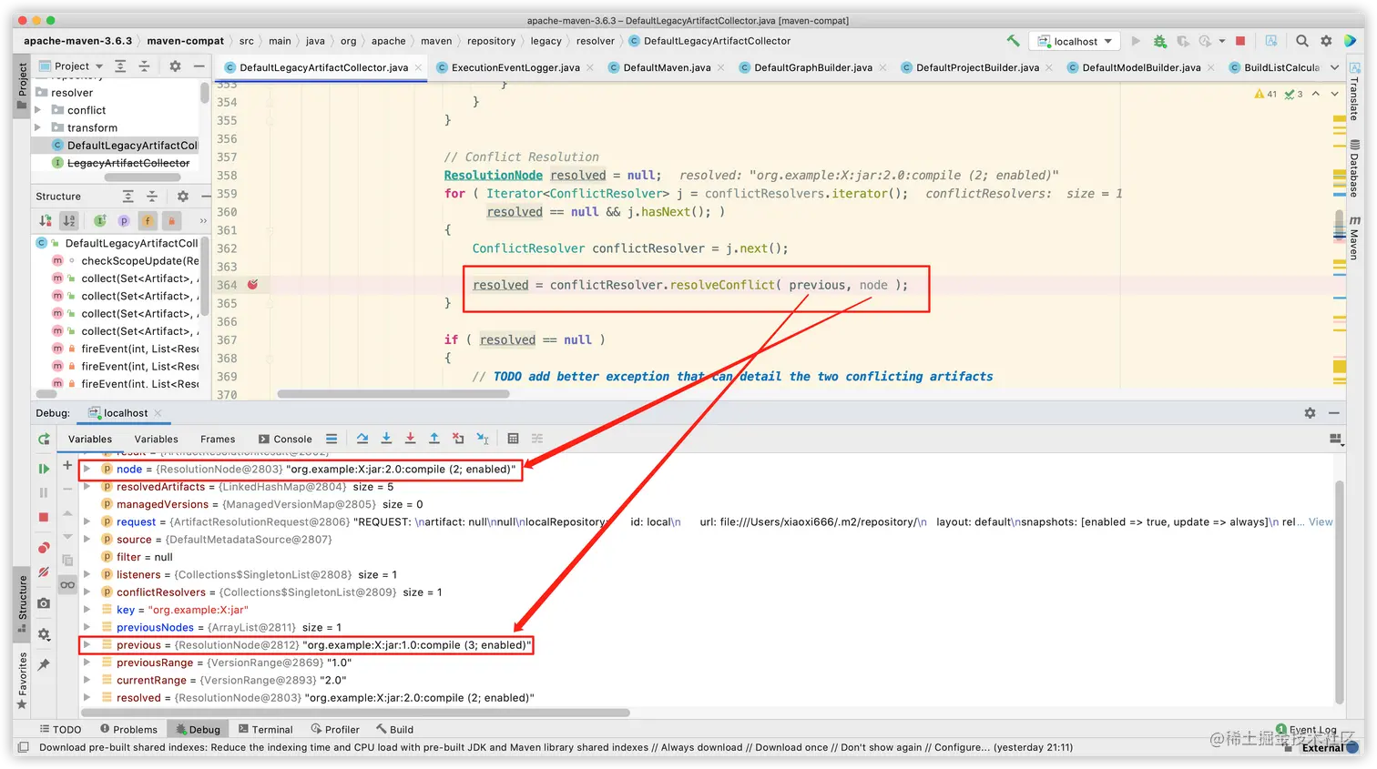Open the profiler run dropdown arrow
This screenshot has height=769, width=1377.
click(x=1222, y=41)
